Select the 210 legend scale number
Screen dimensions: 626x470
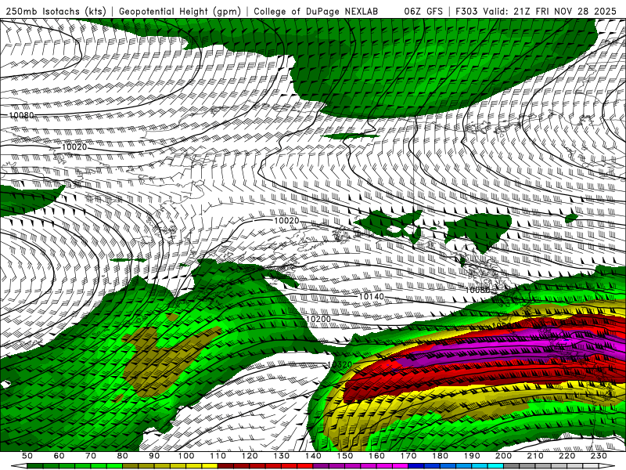click(535, 456)
